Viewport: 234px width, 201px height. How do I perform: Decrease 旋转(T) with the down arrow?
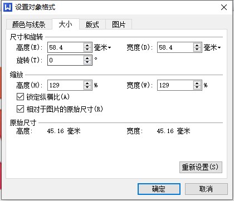(x=87, y=62)
